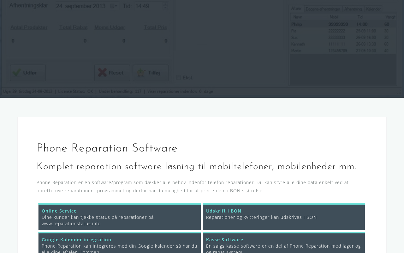Click the Uge 39 date status entry
The image size is (404, 253).
point(27,91)
